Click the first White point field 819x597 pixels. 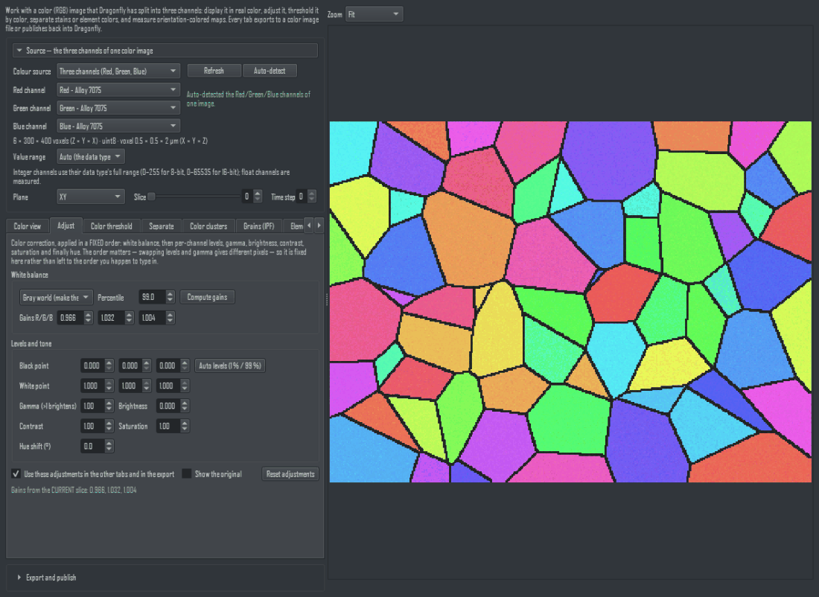[x=92, y=386]
